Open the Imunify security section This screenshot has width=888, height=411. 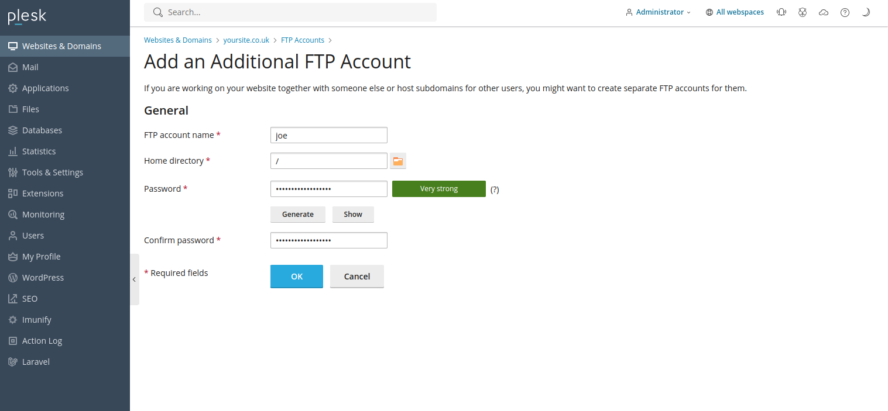(36, 319)
